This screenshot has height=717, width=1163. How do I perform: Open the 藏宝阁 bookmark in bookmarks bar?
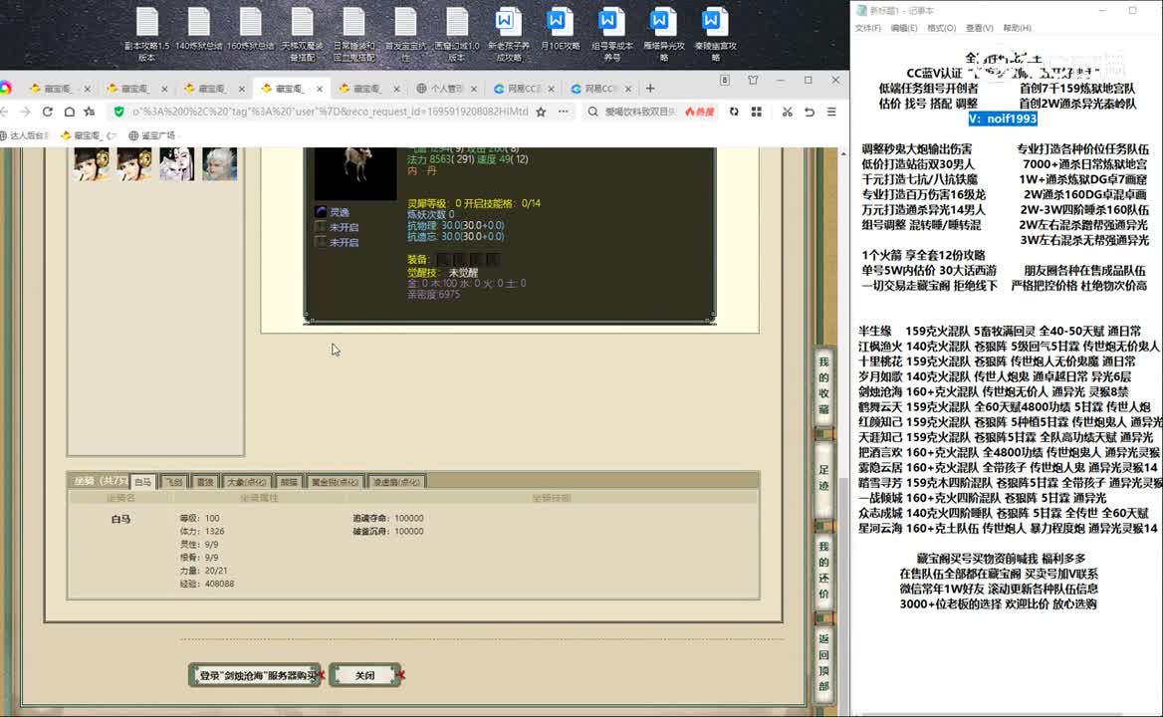coord(89,135)
